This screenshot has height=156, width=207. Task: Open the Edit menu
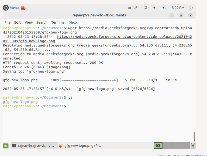(x=18, y=22)
